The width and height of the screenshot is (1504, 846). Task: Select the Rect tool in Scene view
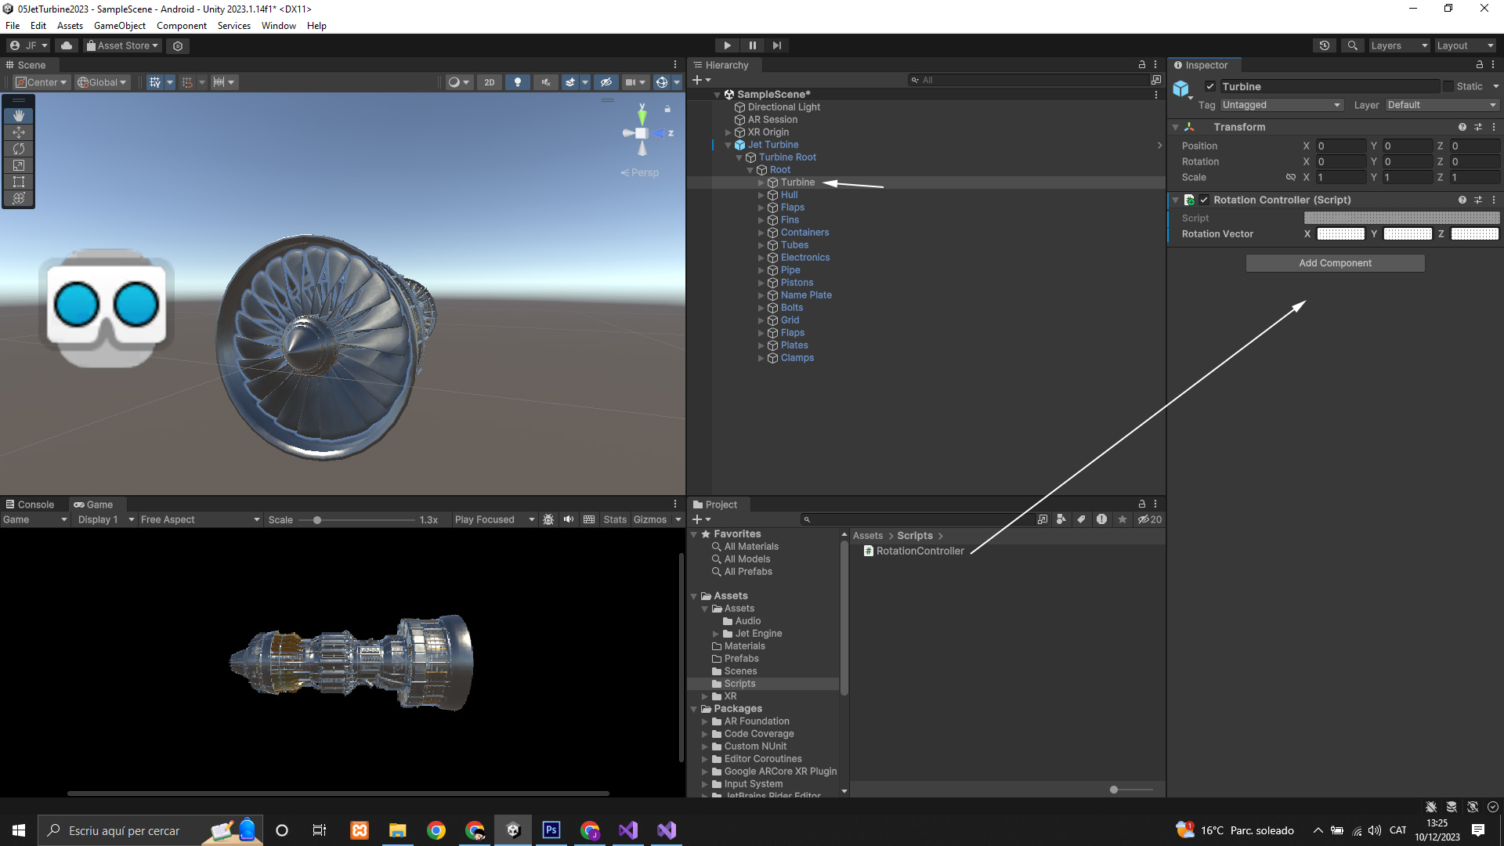tap(19, 182)
